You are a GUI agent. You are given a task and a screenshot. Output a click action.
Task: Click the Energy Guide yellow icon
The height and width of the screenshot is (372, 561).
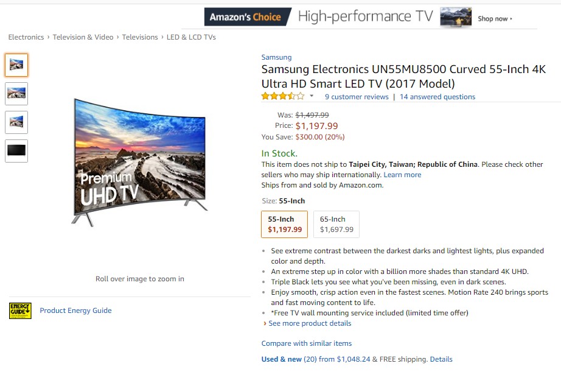tap(20, 311)
